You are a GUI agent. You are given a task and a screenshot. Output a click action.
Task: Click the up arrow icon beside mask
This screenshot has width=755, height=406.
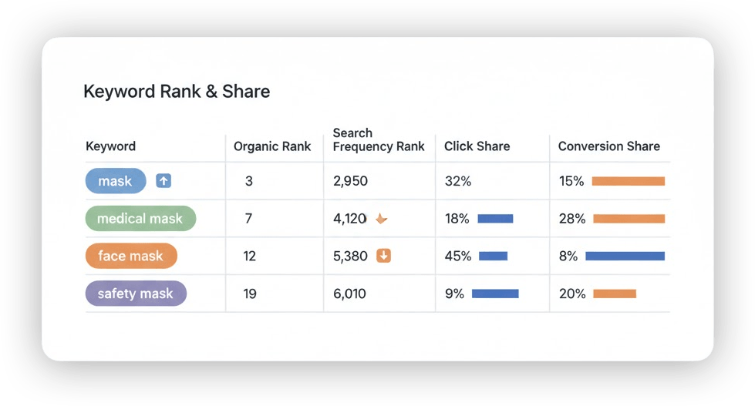pyautogui.click(x=163, y=181)
